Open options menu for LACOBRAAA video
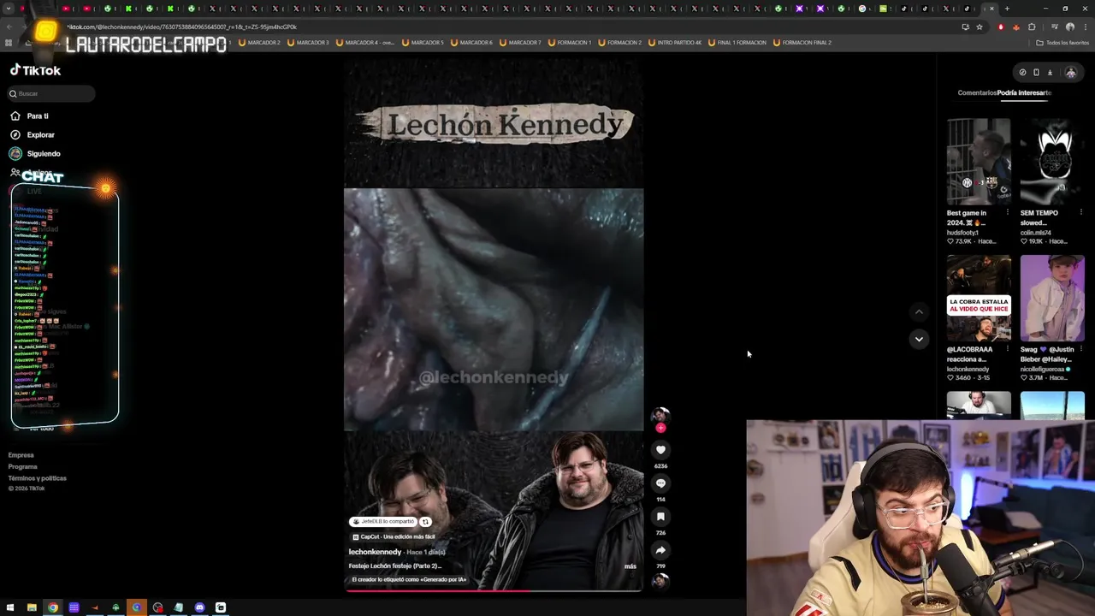 tap(1007, 349)
